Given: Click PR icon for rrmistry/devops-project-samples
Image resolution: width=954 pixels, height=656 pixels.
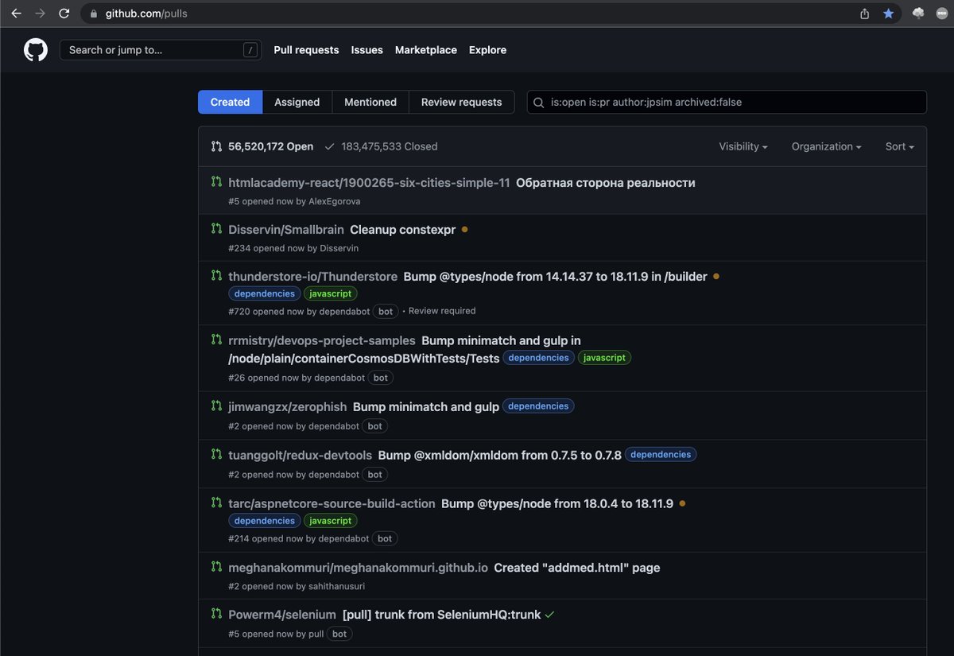Looking at the screenshot, I should tap(216, 340).
